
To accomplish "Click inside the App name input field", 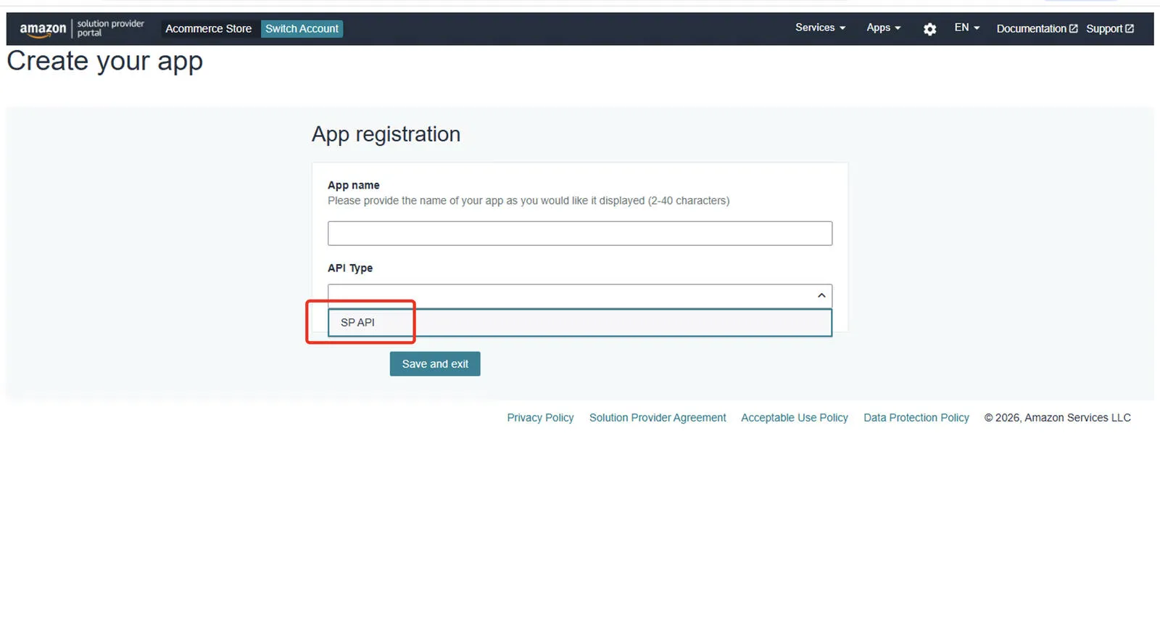I will tap(579, 233).
